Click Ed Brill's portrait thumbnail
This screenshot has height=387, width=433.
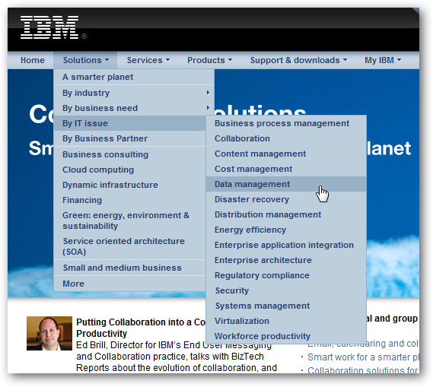[49, 333]
